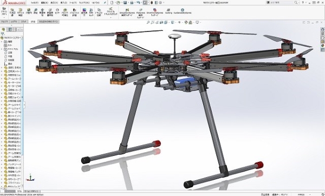
Task: Click the Print icon in the top toolbar
Action: coord(132,3)
